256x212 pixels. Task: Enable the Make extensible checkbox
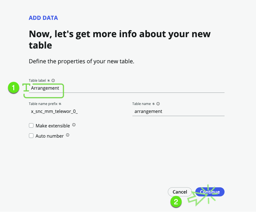coord(31,125)
